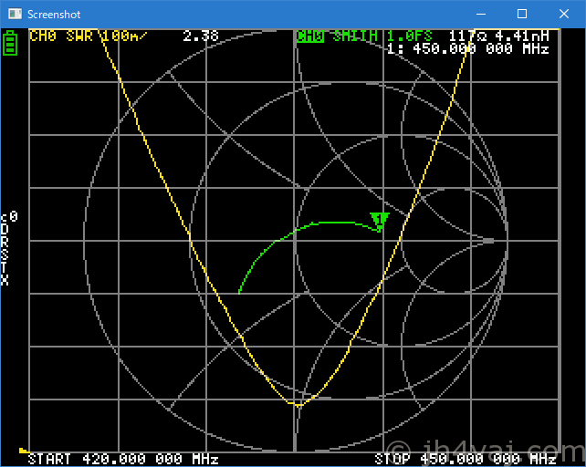Click the Screenshot window title text
The width and height of the screenshot is (586, 467).
click(54, 15)
